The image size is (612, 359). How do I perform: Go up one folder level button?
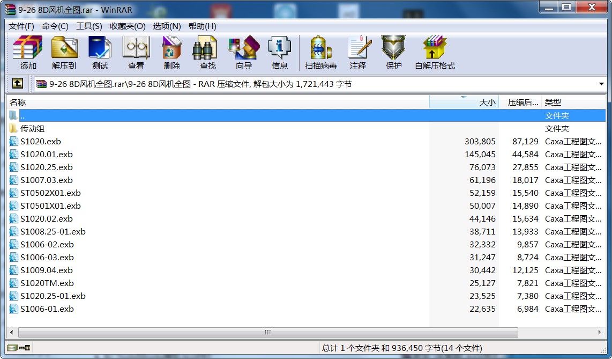point(17,84)
